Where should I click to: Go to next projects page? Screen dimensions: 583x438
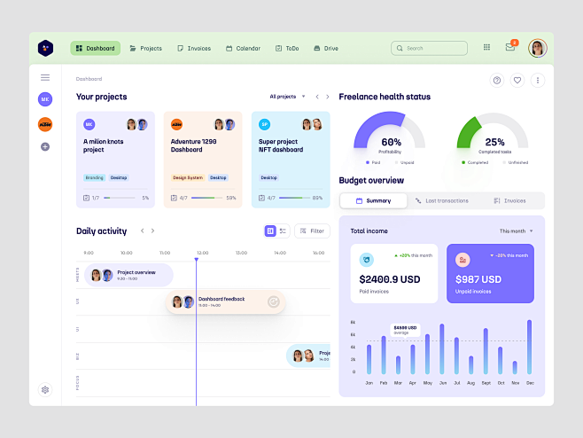[328, 97]
